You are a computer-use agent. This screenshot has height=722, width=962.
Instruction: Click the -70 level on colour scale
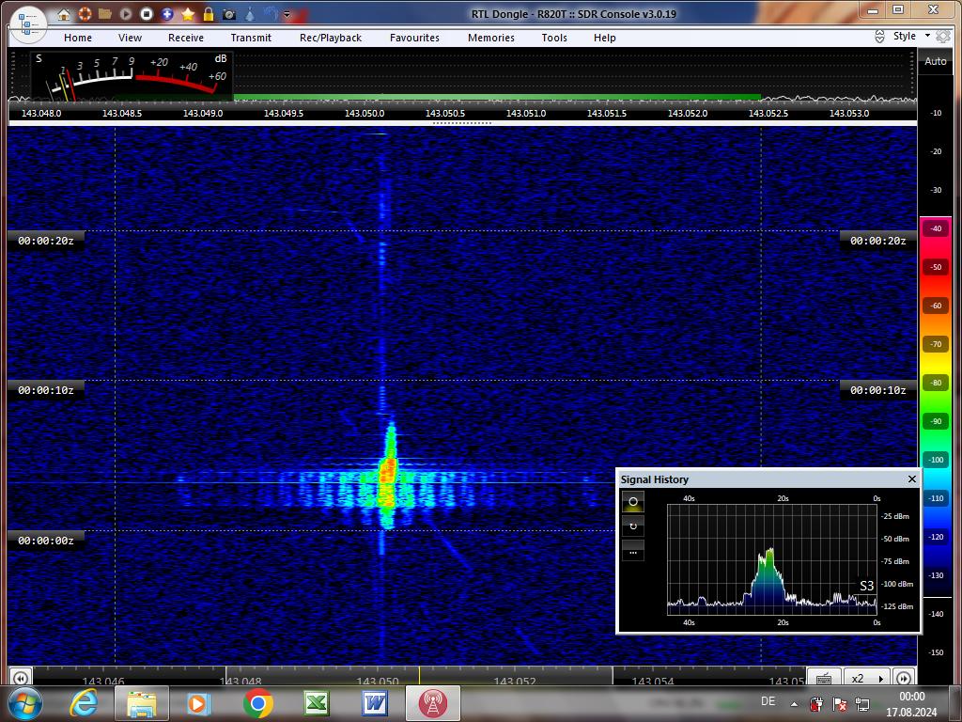(x=935, y=344)
